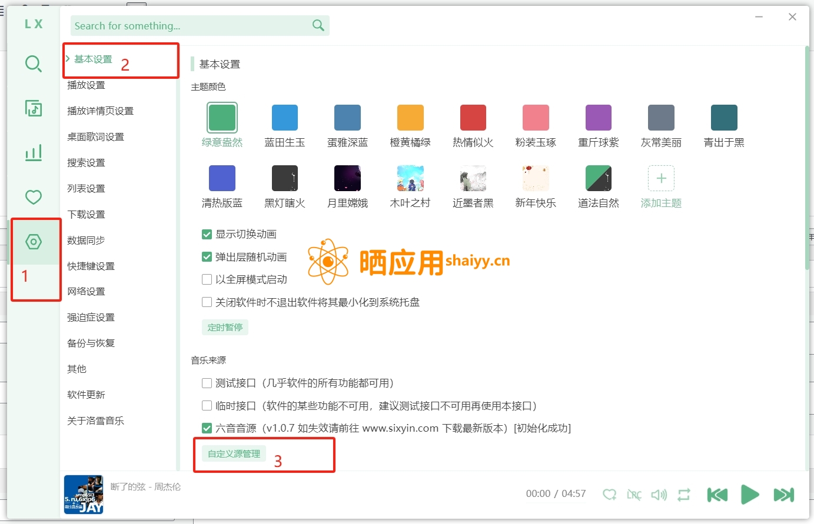Select the 木叶之村 theme image
Viewport: 814px width, 524px height.
[410, 178]
